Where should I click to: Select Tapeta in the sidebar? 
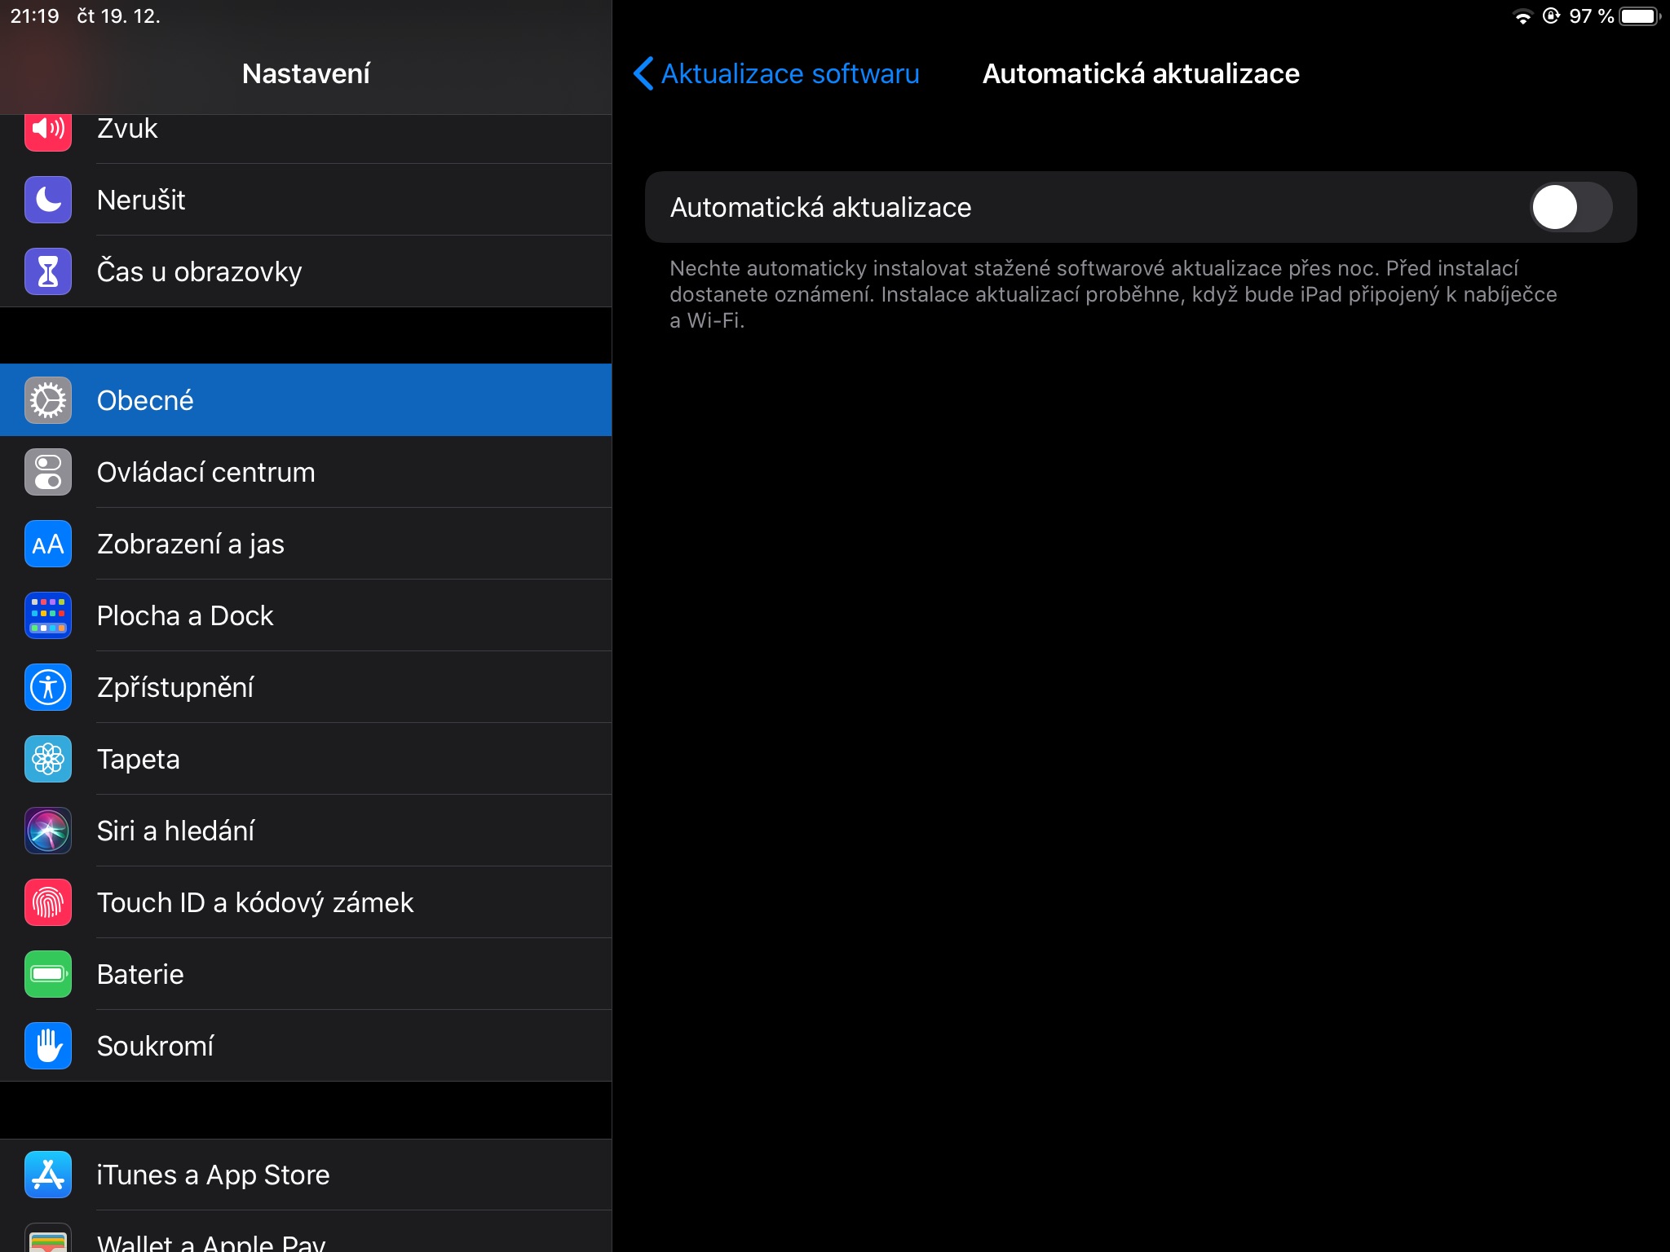pyautogui.click(x=139, y=759)
